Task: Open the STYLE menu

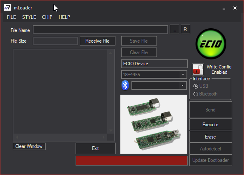Action: (29, 17)
